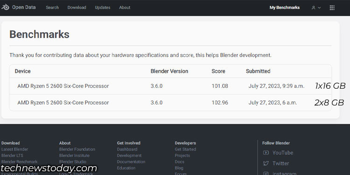Click version 3.6.0 in the 101.08 row
Viewport: 350px width, 175px height.
[156, 86]
